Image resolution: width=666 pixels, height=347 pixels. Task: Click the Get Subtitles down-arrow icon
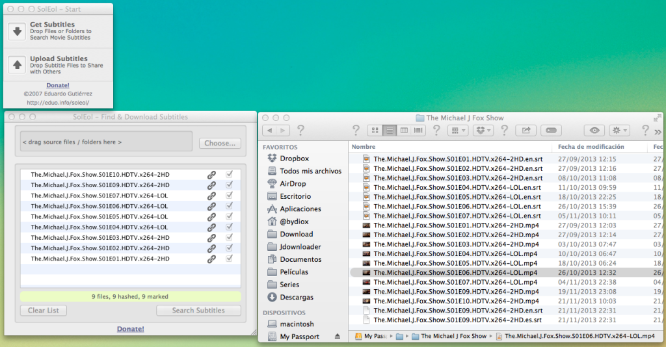[17, 31]
